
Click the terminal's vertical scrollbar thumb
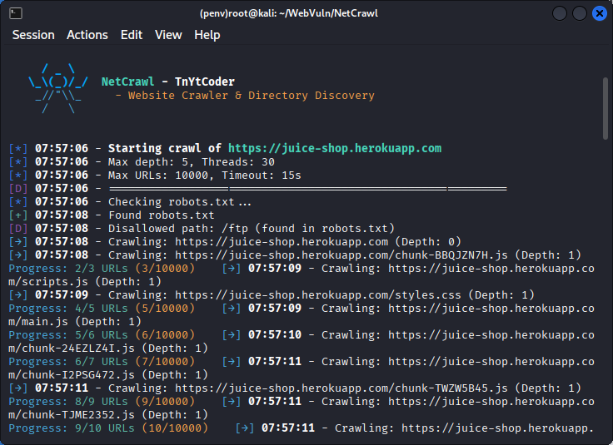coord(606,108)
